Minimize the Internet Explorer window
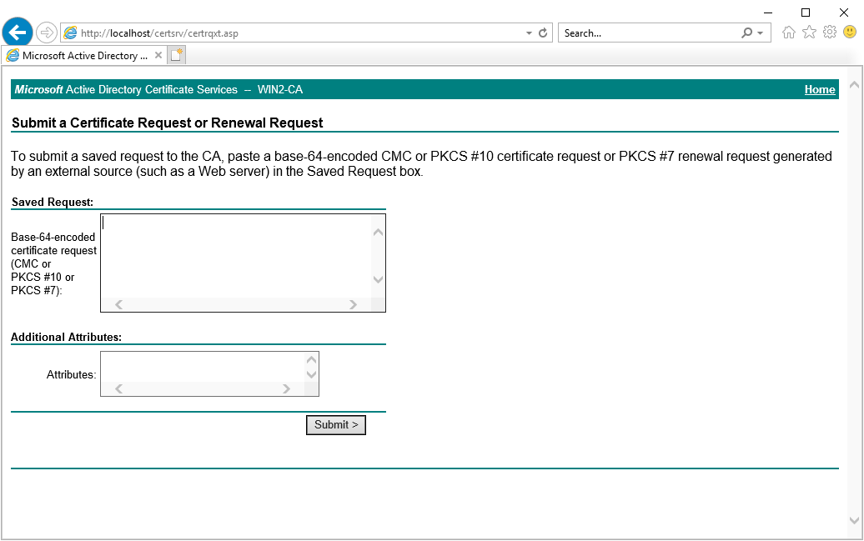This screenshot has height=541, width=864. pyautogui.click(x=768, y=13)
